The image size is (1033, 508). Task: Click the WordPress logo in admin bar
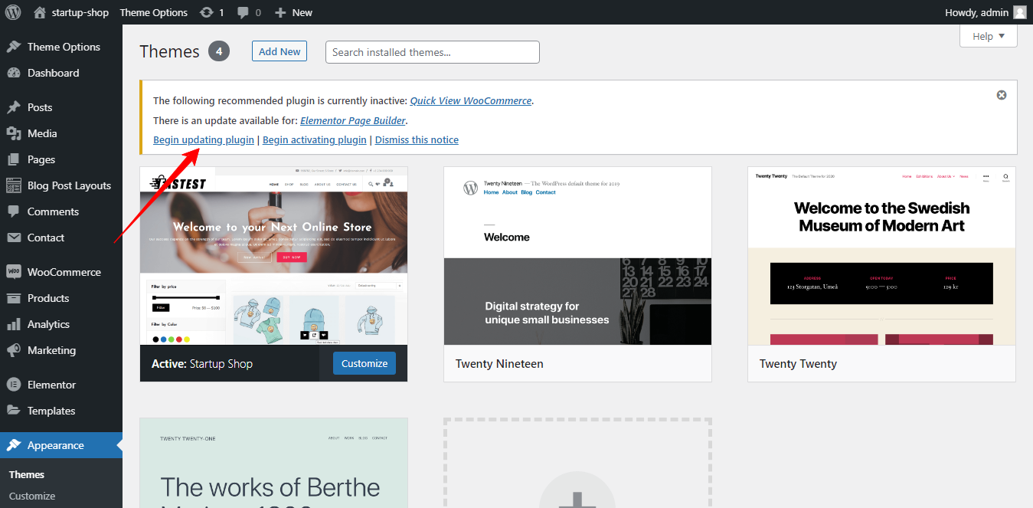13,12
